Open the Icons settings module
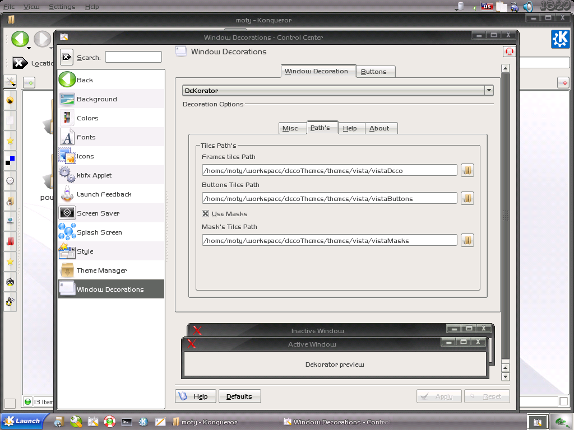 [x=111, y=156]
